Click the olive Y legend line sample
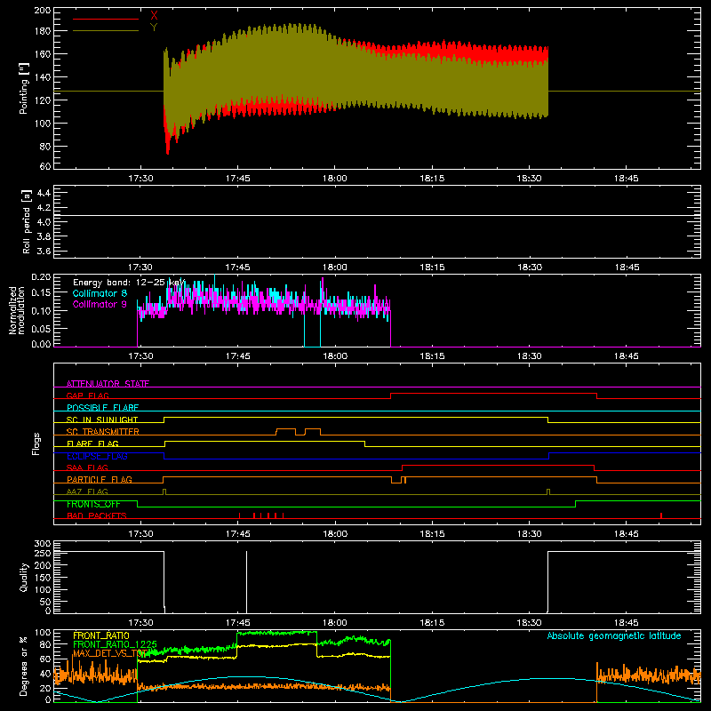The image size is (711, 711). click(x=106, y=31)
